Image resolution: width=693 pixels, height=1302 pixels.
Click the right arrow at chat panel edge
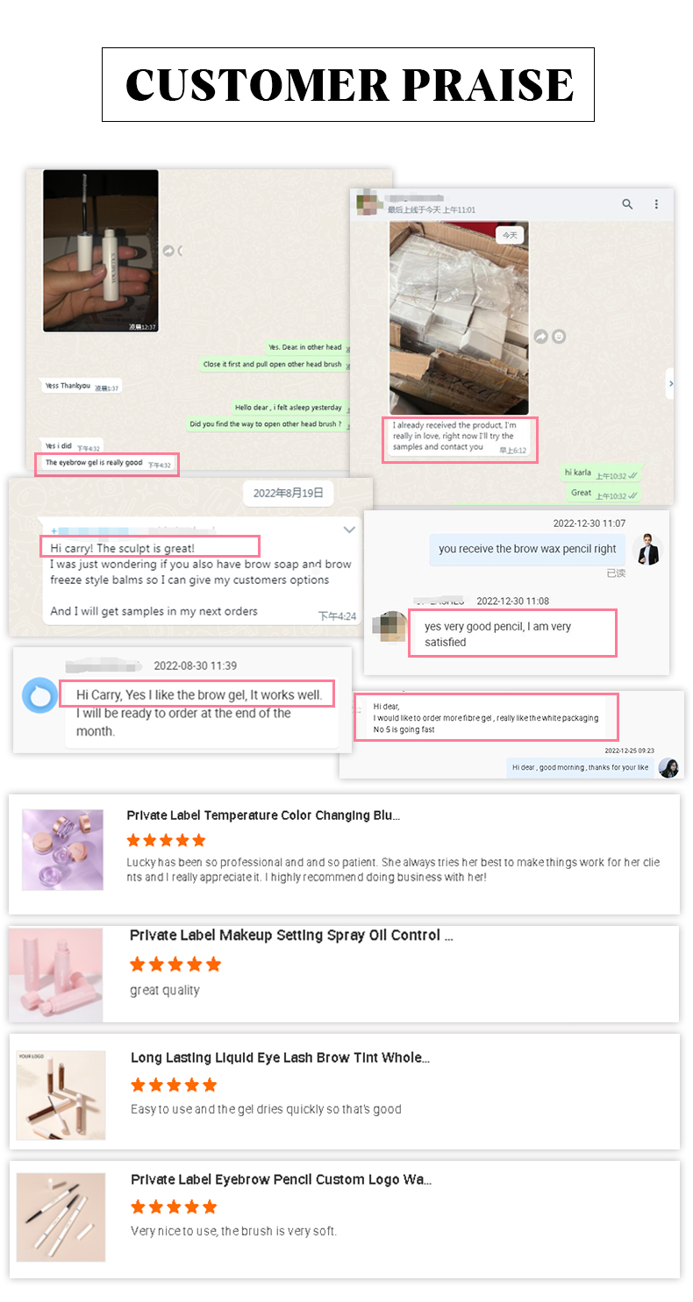pyautogui.click(x=670, y=383)
